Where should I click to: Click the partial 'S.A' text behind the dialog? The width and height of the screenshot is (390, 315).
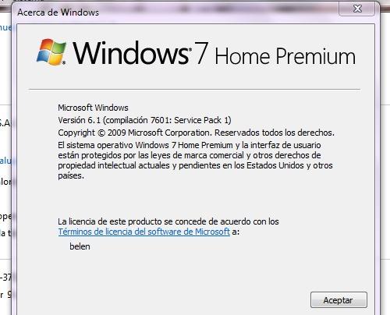[5, 122]
